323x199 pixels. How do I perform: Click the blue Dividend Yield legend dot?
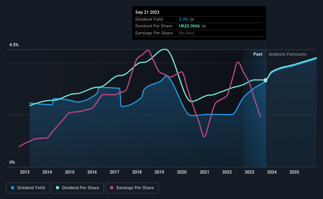tap(13, 188)
